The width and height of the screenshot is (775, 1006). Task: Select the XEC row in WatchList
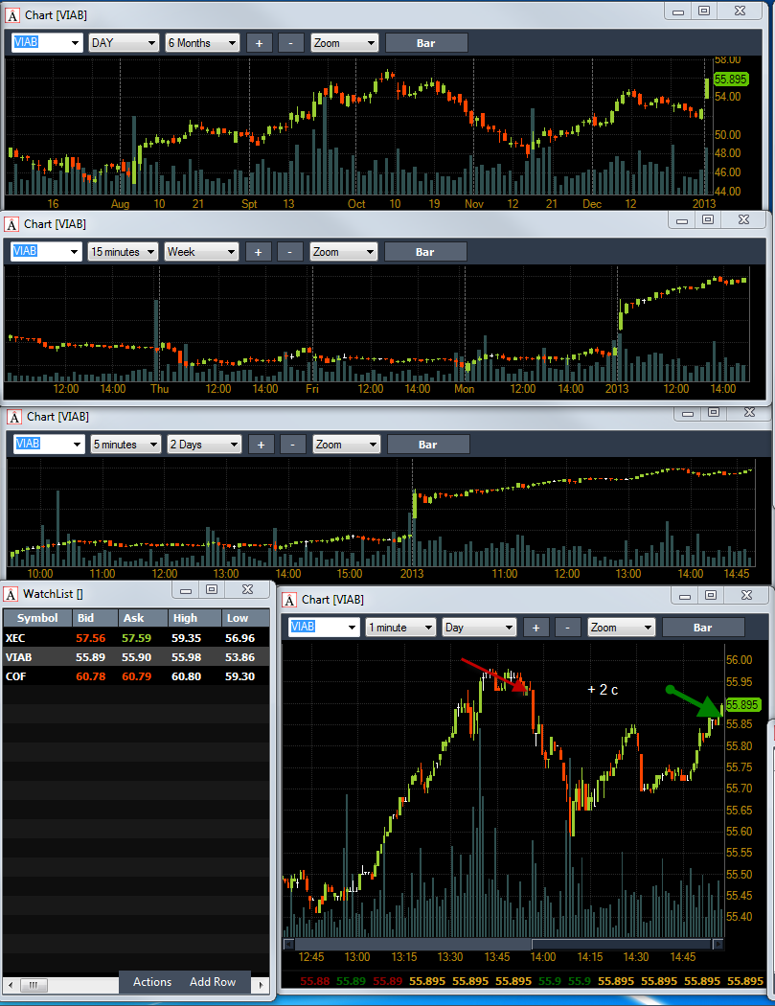[136, 638]
